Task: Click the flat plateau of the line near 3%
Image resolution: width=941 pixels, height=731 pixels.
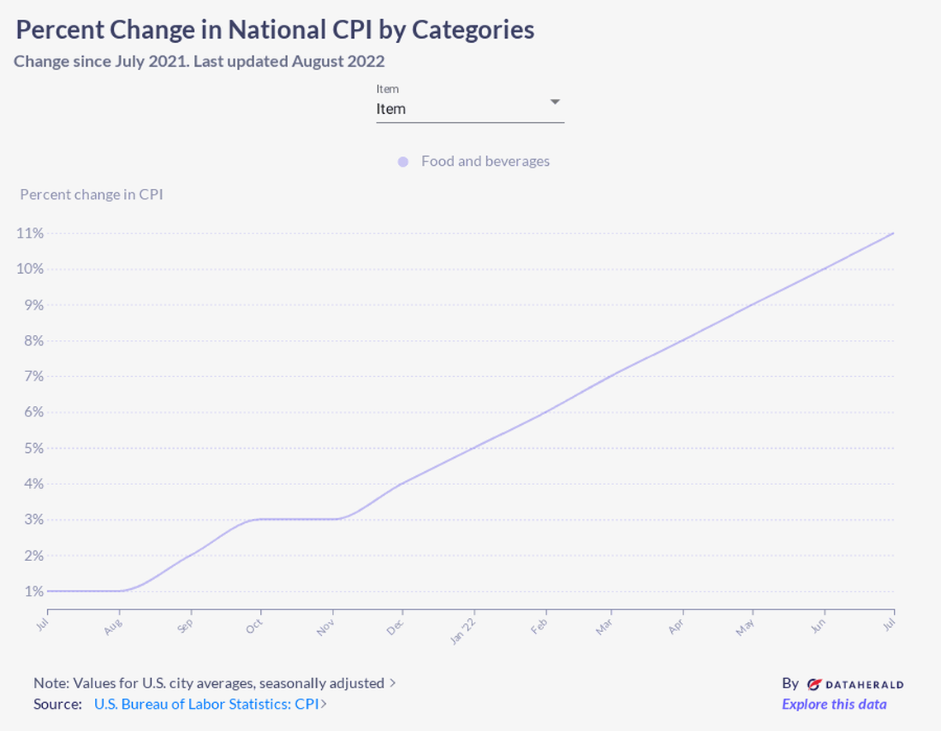Action: coord(289,520)
